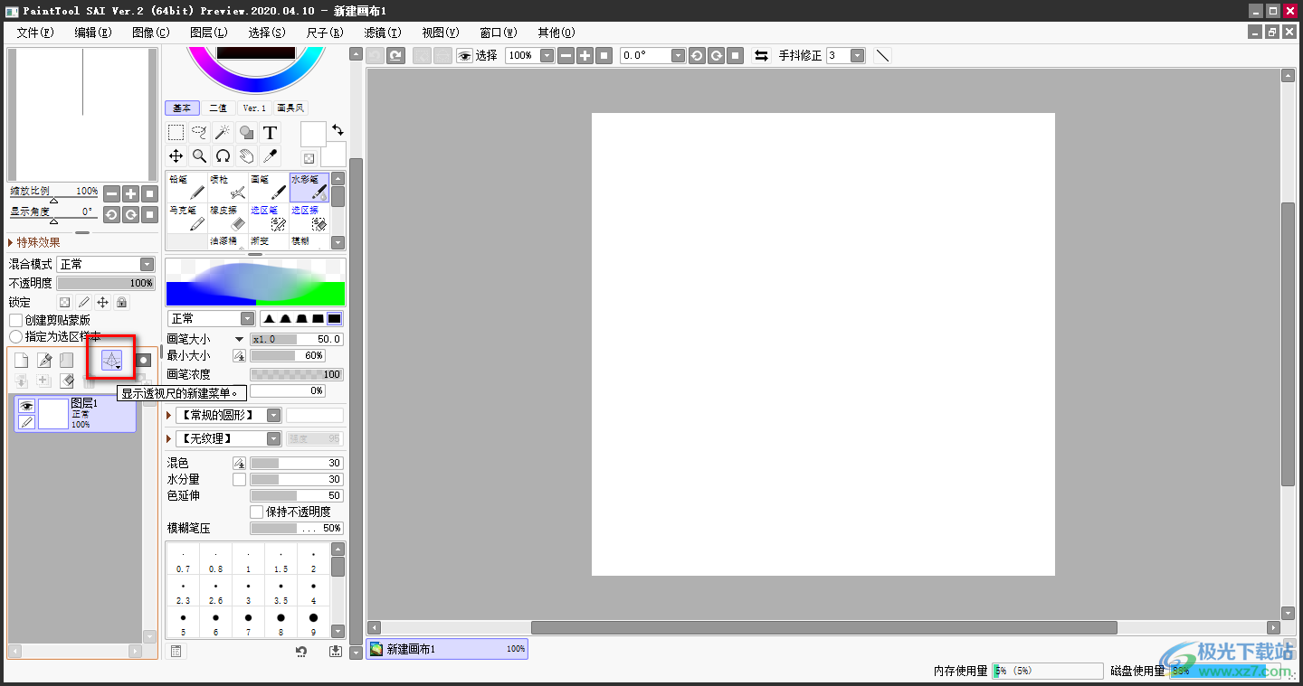Hide 图层1 with its eye icon
The image size is (1303, 686).
click(x=26, y=407)
